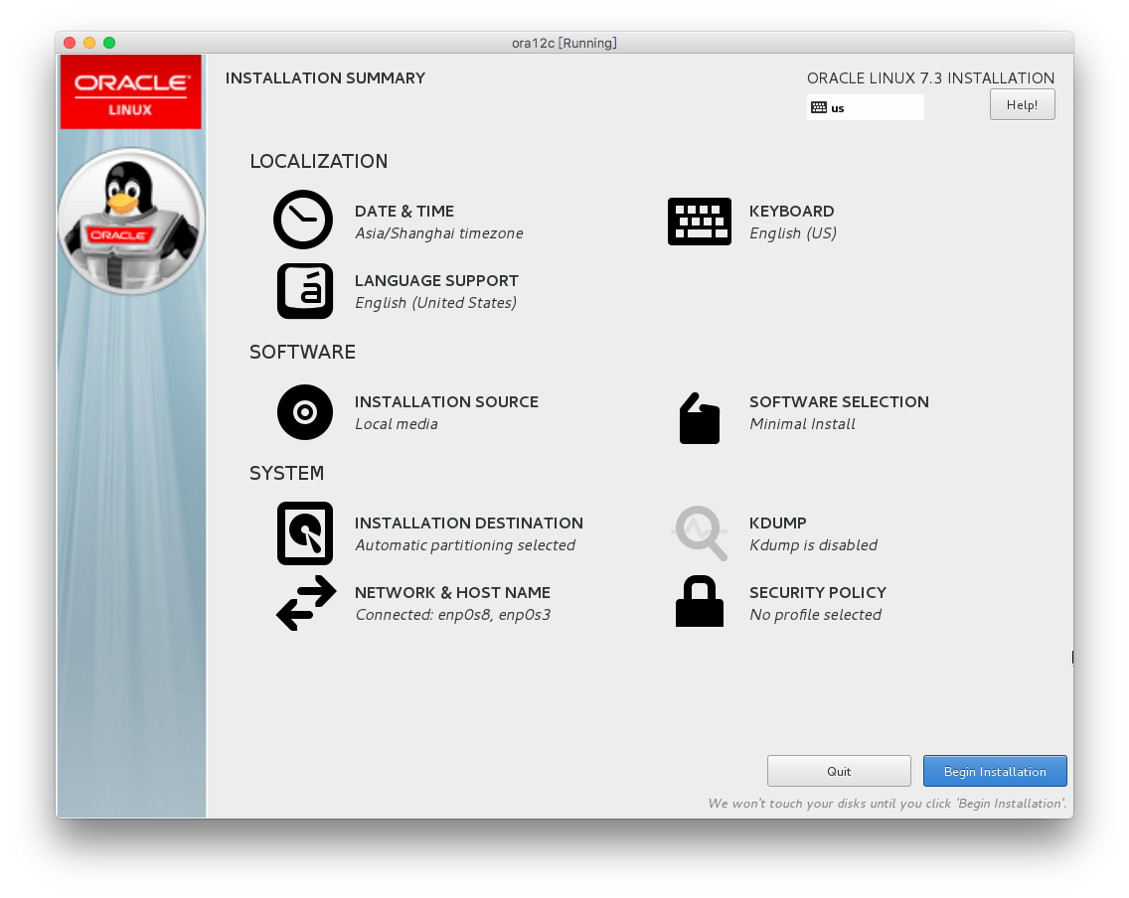This screenshot has height=898, width=1129.
Task: Click the SYSTEM section heading
Action: click(286, 474)
